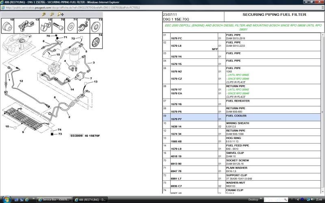This screenshot has height=203, width=325.
Task: Click Switch between windows quick launch icon
Action: point(22,200)
